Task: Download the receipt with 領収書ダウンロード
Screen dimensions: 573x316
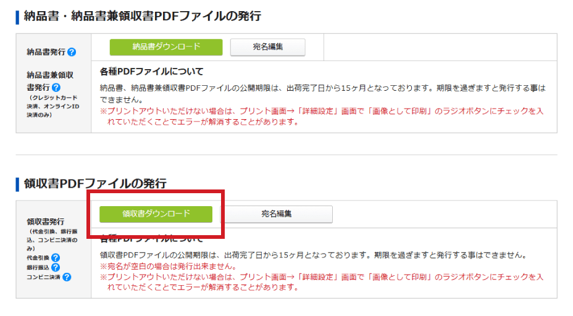Action: (x=156, y=214)
